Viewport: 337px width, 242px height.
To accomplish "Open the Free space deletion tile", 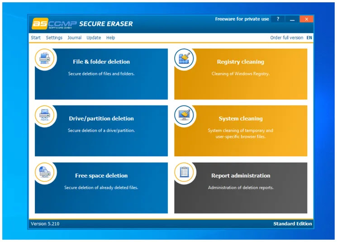I will [x=101, y=188].
